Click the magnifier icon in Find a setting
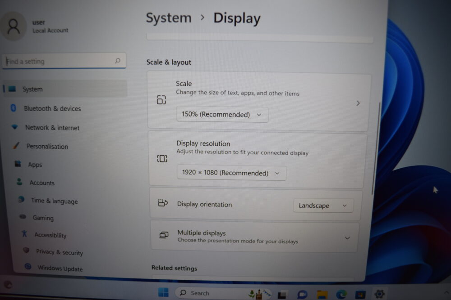 coord(117,61)
